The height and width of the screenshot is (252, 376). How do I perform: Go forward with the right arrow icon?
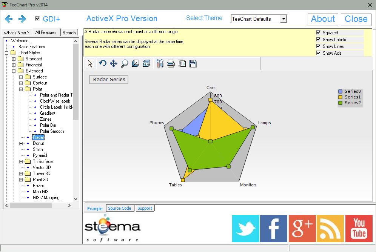[22, 19]
